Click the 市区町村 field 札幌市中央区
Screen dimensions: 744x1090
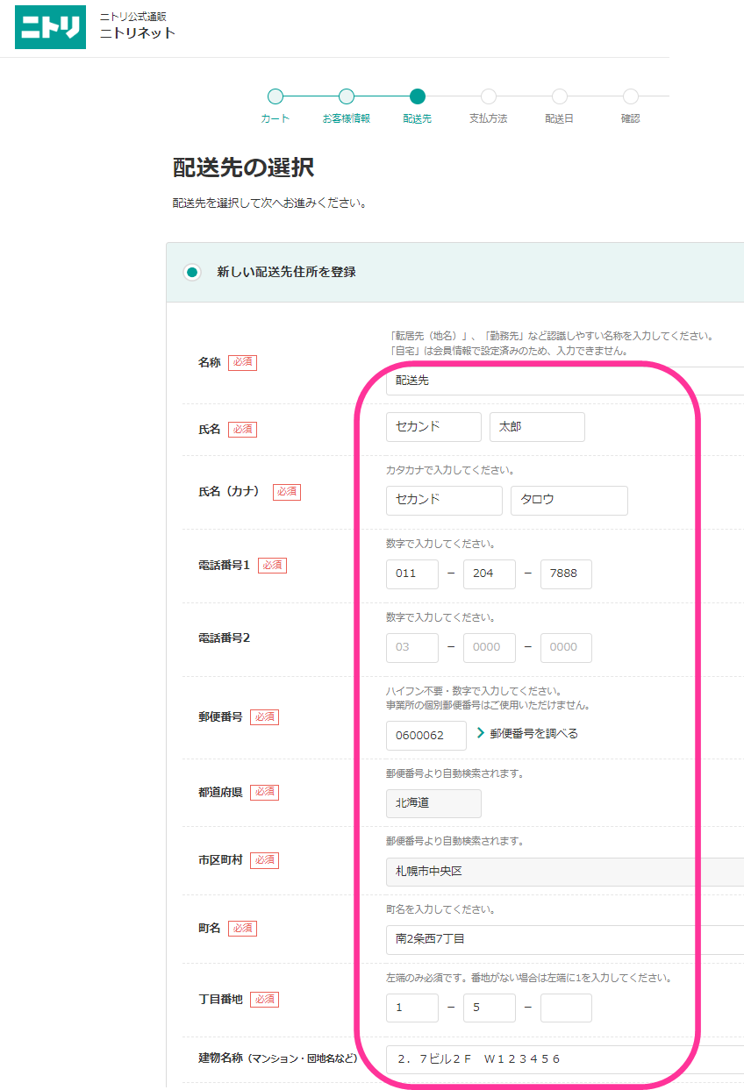(x=565, y=872)
